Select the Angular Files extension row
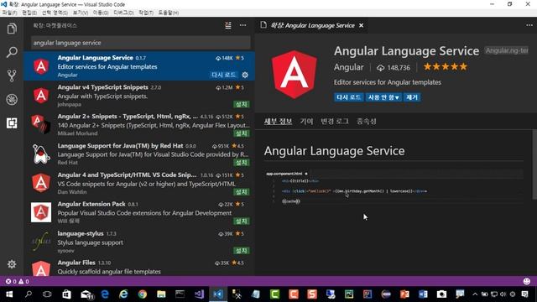This screenshot has height=302, width=537. pyautogui.click(x=139, y=267)
